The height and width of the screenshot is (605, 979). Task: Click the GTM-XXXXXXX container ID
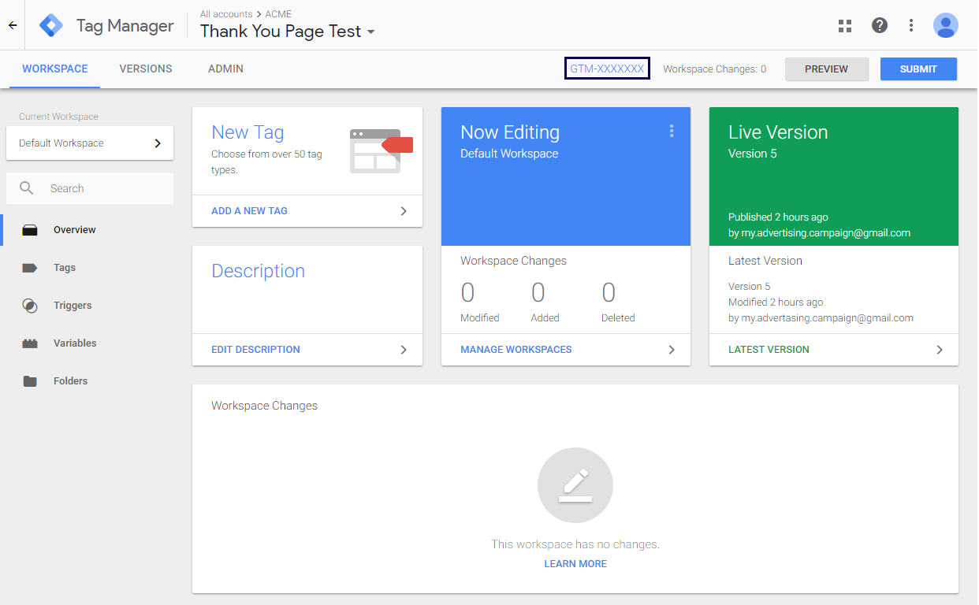pyautogui.click(x=607, y=69)
